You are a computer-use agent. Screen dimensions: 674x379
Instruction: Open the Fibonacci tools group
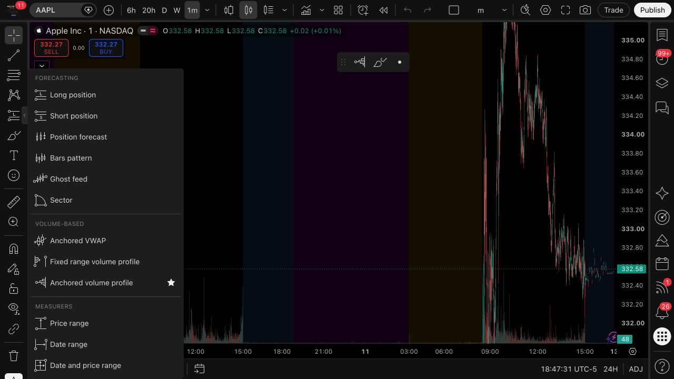(14, 75)
